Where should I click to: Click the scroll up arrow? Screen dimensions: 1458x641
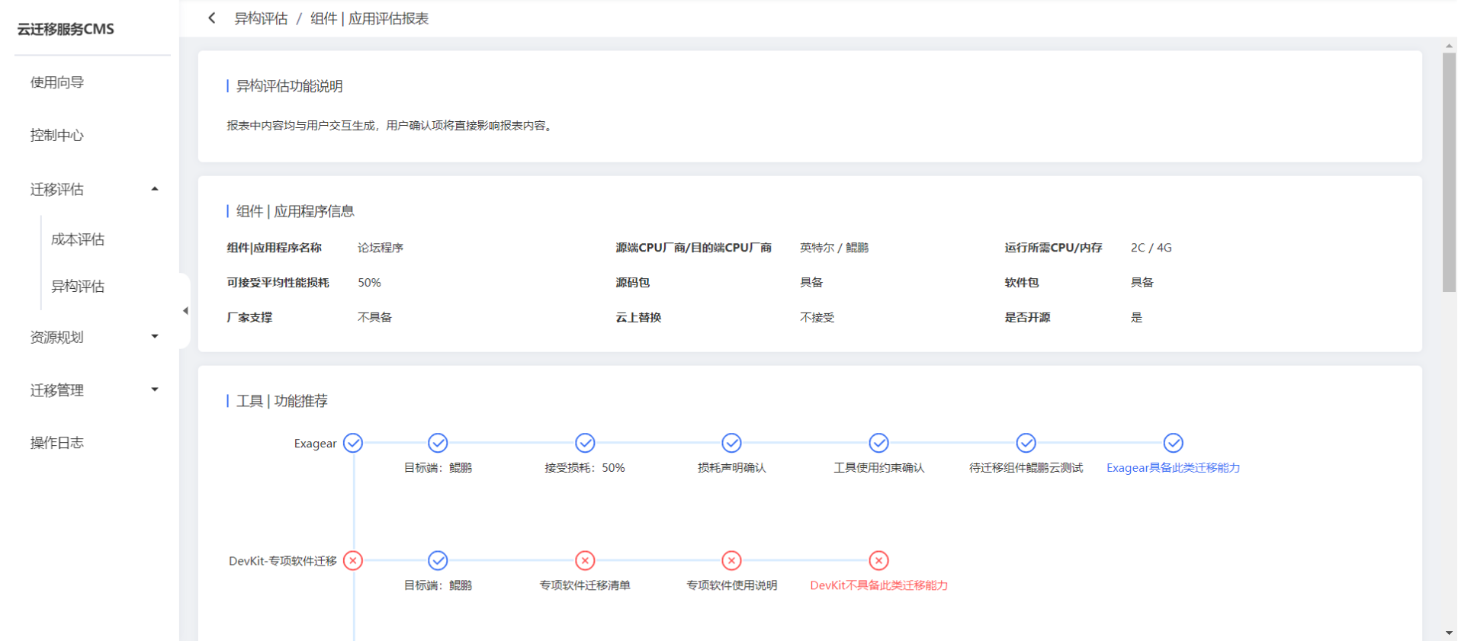tap(1449, 46)
